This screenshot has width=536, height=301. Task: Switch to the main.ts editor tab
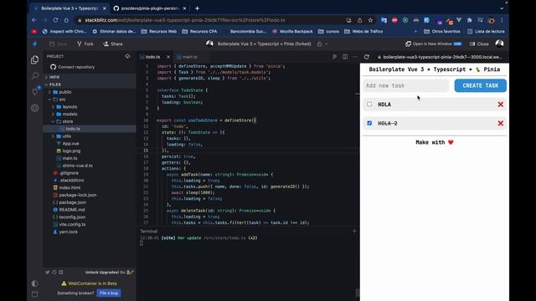190,57
